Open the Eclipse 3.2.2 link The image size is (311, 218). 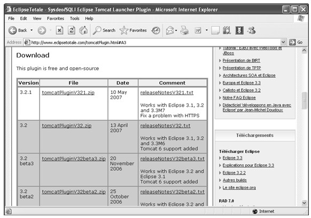click(234, 173)
